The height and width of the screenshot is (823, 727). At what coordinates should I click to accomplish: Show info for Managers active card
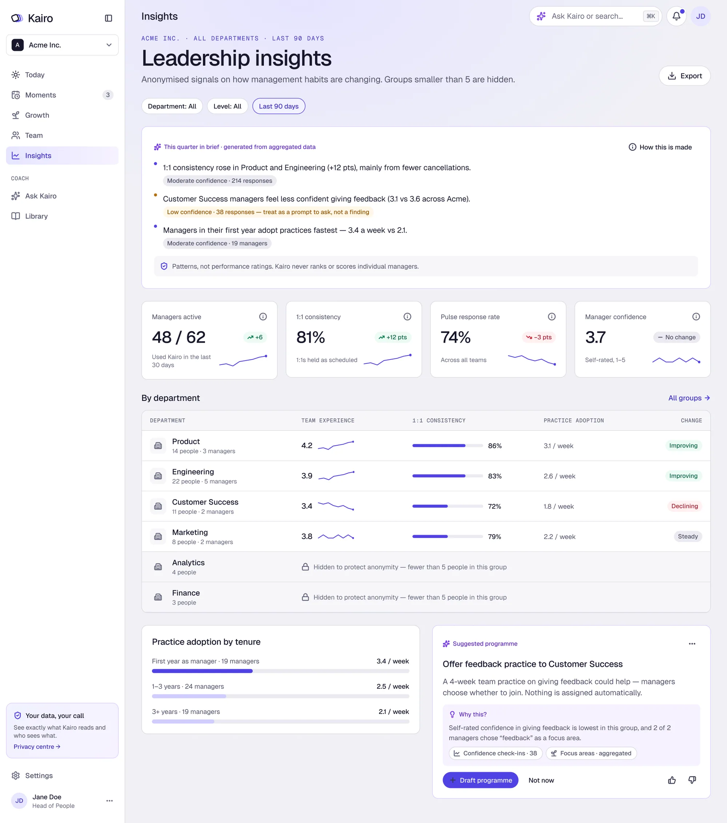[263, 317]
